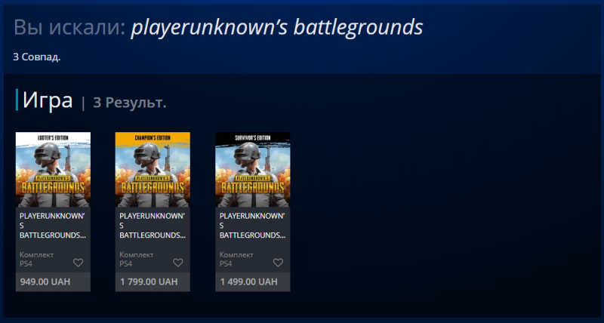Add the 949.00 UAH edition to wishlist
This screenshot has width=604, height=323.
click(79, 263)
